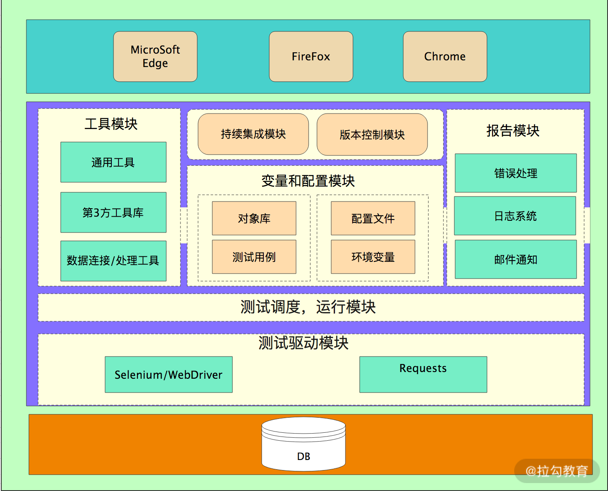Click the 第3方工具库 block
Viewport: 608px width, 491px height.
click(x=113, y=212)
